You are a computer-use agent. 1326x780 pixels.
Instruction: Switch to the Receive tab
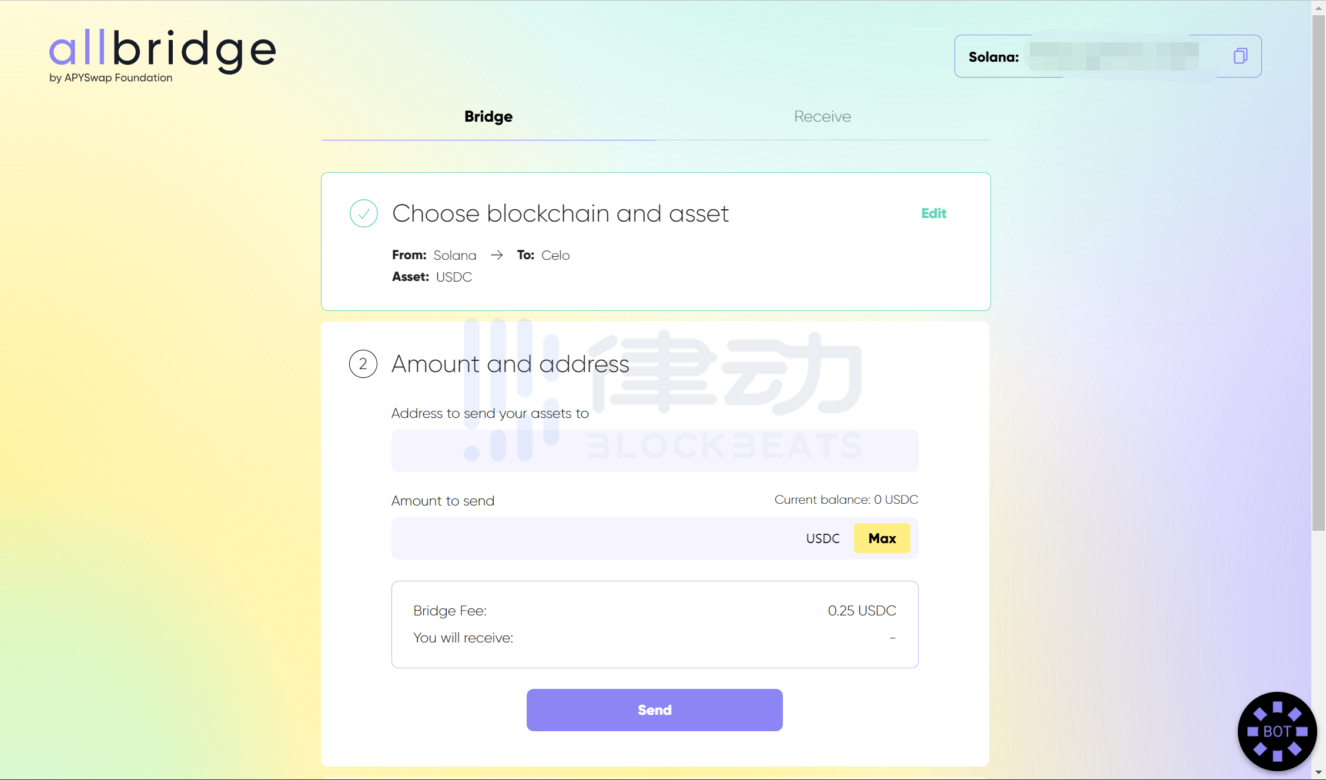coord(822,116)
